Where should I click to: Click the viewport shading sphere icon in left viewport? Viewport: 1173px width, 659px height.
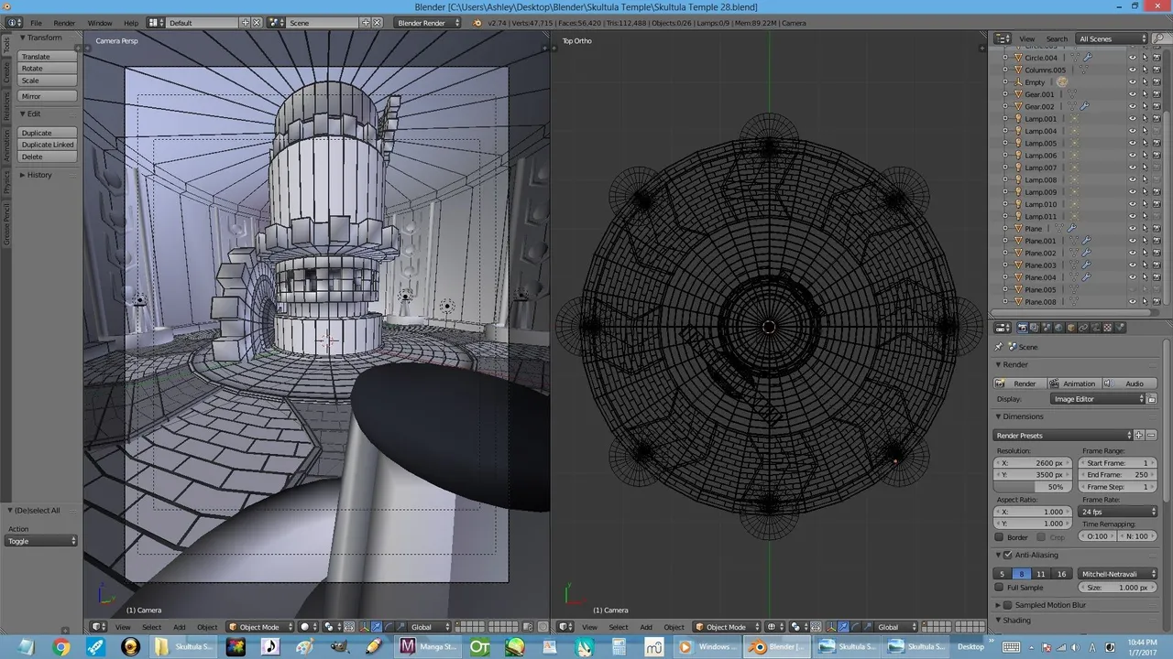tap(305, 627)
